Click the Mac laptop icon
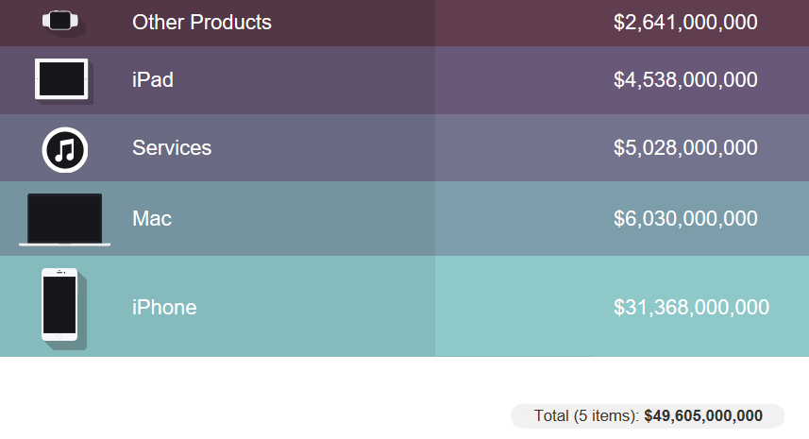Viewport: 809px width, 439px height. pos(64,220)
